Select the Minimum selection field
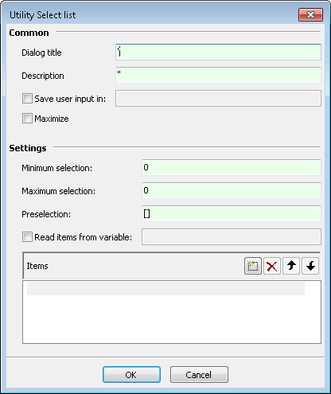331x394 pixels. coord(232,167)
